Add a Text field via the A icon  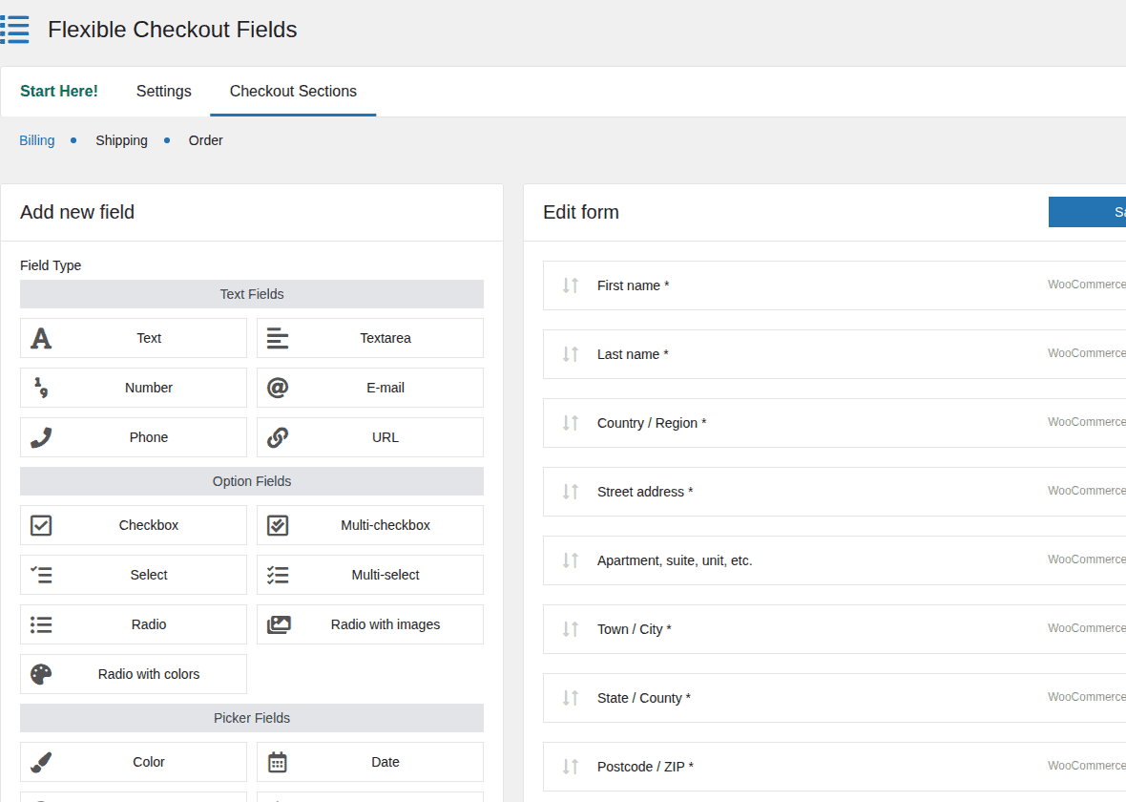point(41,338)
